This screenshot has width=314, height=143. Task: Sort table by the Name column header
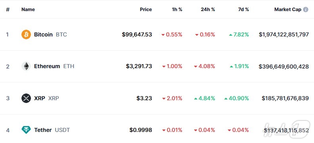[x=28, y=10]
